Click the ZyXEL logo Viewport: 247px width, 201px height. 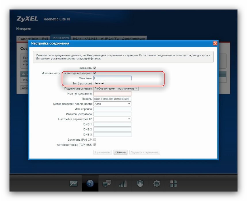pos(27,19)
